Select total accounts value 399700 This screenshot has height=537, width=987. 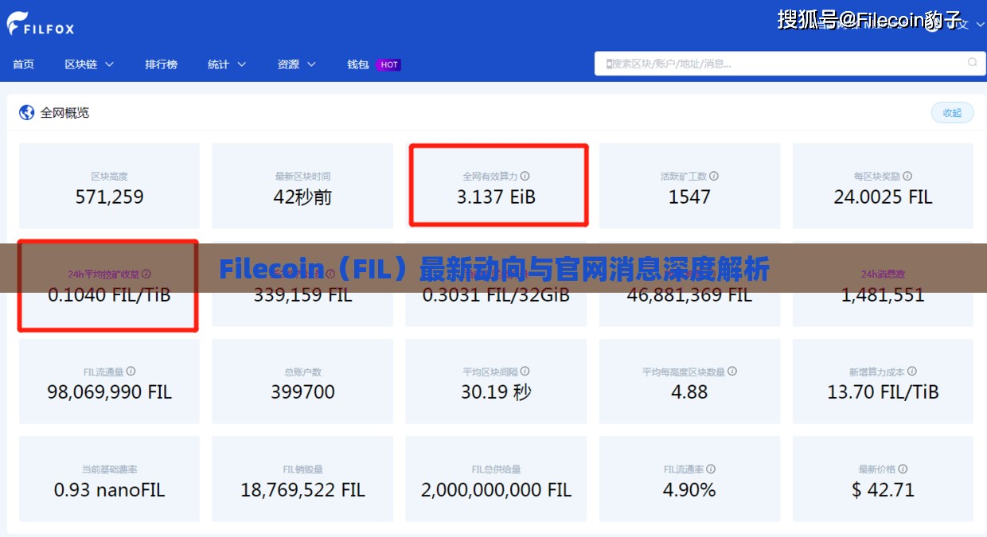point(302,392)
